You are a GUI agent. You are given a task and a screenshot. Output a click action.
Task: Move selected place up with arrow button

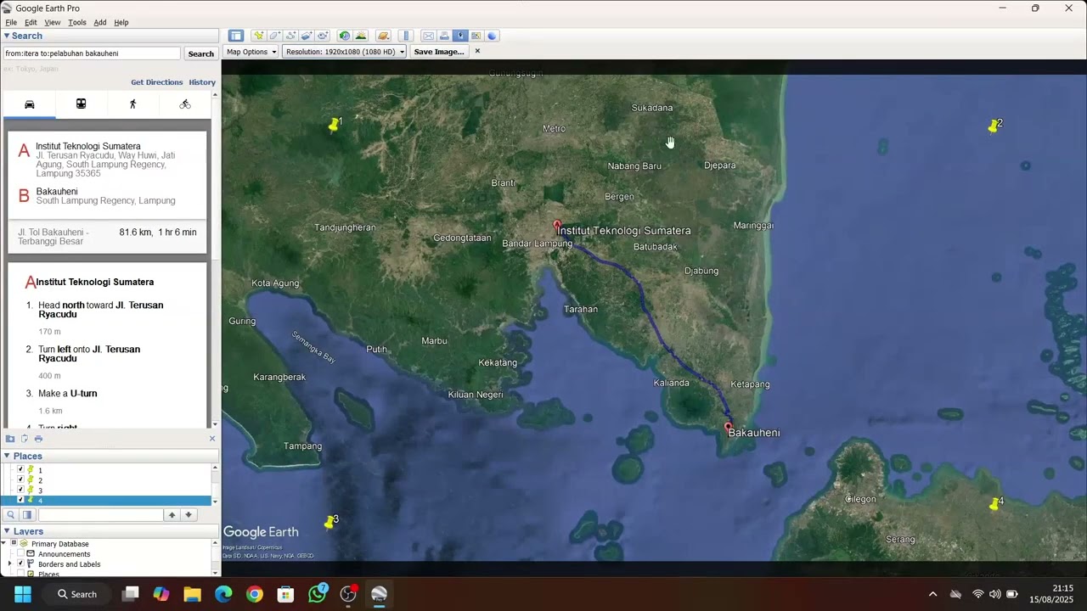[x=172, y=515]
